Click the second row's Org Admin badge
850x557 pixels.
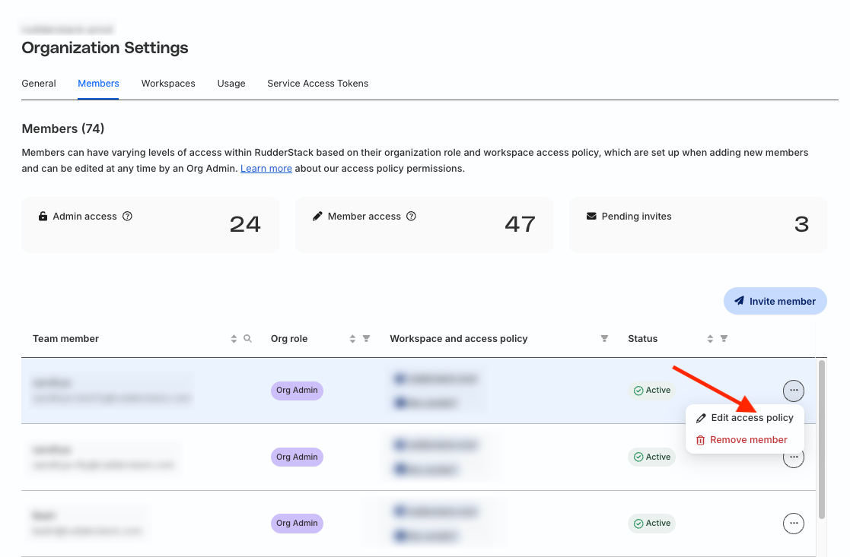click(297, 457)
